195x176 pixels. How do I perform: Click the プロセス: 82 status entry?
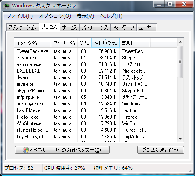19,168
